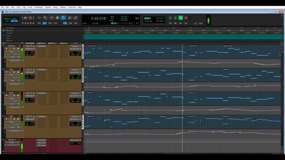This screenshot has height=160, width=285.
Task: Recall zoom preset 1
Action: [23, 23]
